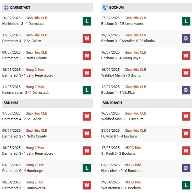Image resolution: width=192 pixels, height=193 pixels.
Task: Open the Giao Hữu CLB link for Hoffenheim match
Action: click(x=36, y=18)
